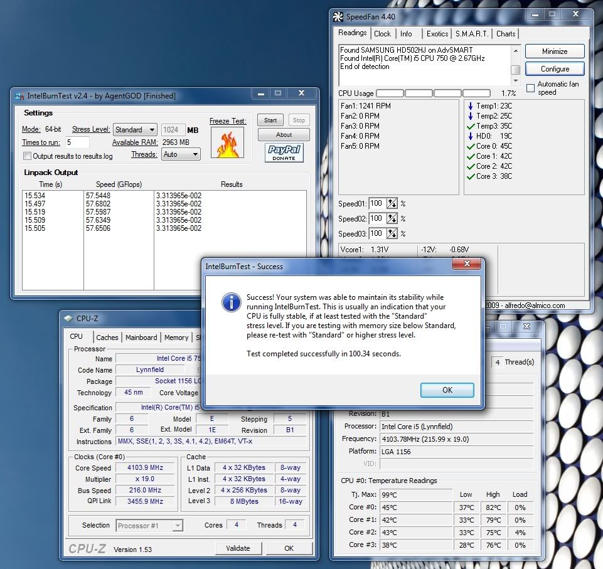This screenshot has height=569, width=603.
Task: Click OK in the Success dialog
Action: pyautogui.click(x=447, y=390)
